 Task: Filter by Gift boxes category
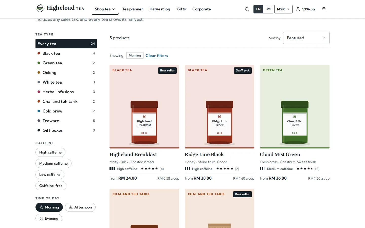pyautogui.click(x=66, y=130)
